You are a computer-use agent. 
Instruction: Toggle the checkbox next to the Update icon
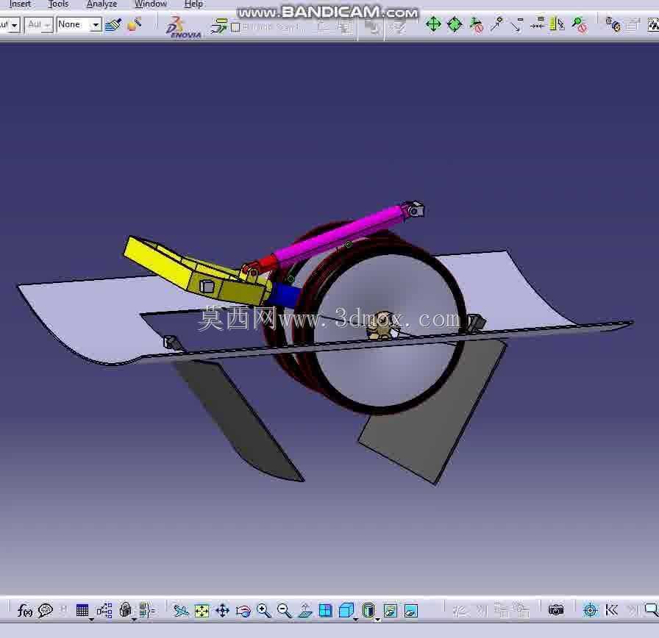click(x=235, y=27)
